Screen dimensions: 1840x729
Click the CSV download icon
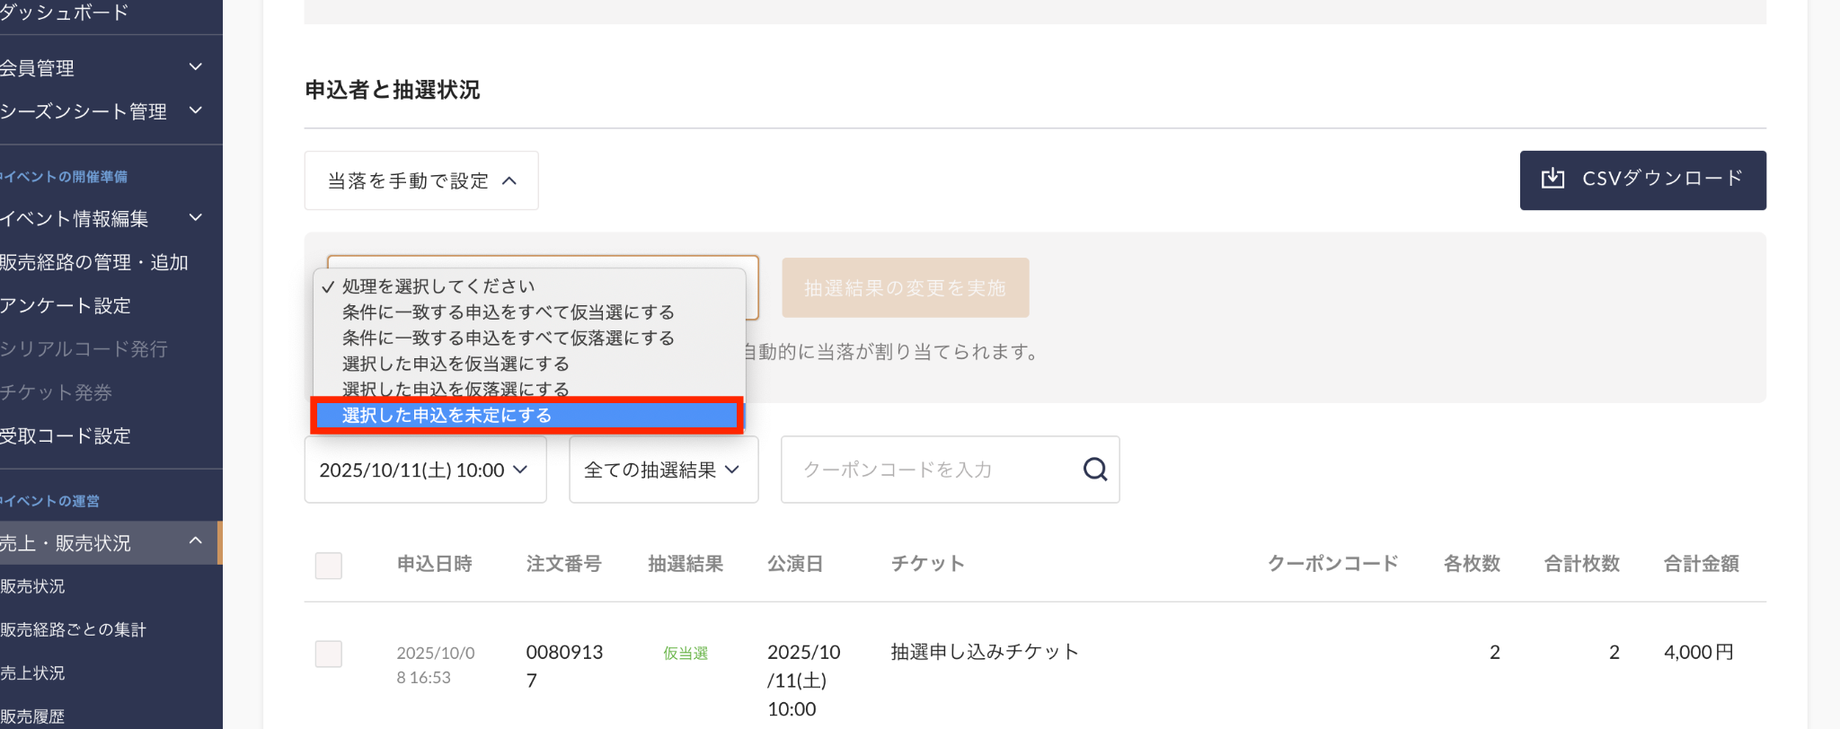(1552, 179)
